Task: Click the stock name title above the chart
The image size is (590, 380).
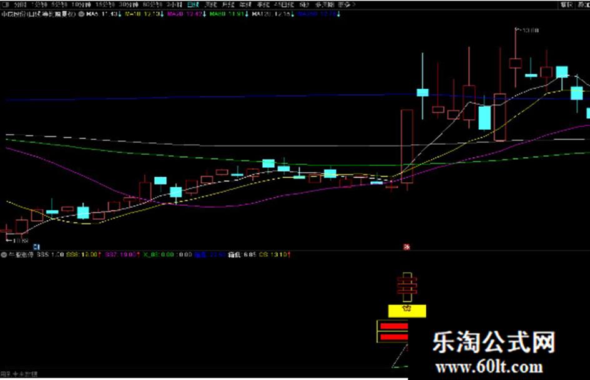Action: [38, 14]
